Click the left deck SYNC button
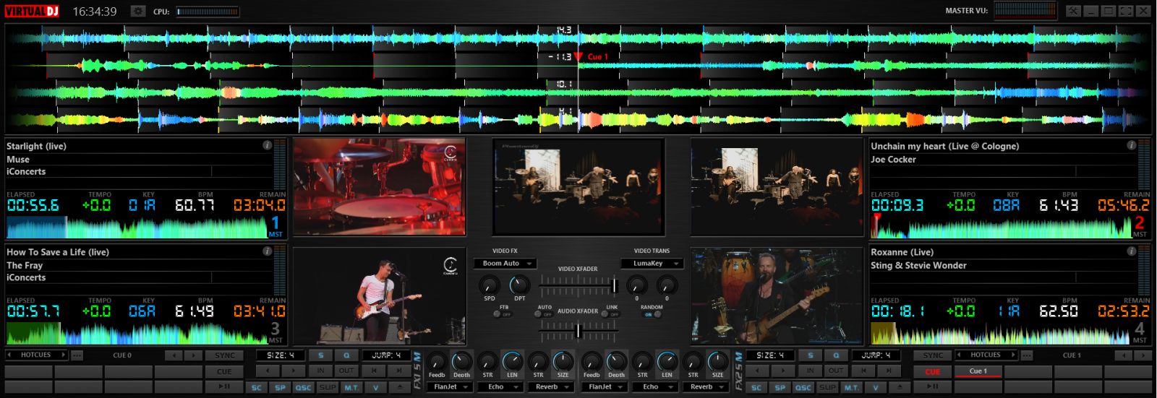 (x=224, y=355)
